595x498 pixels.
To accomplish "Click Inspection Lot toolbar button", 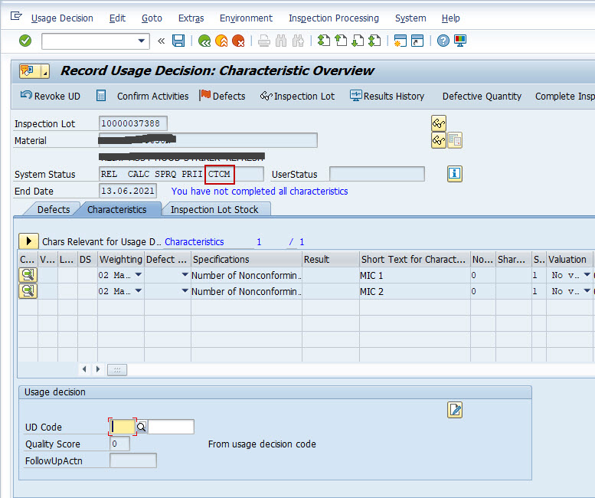I will (297, 96).
